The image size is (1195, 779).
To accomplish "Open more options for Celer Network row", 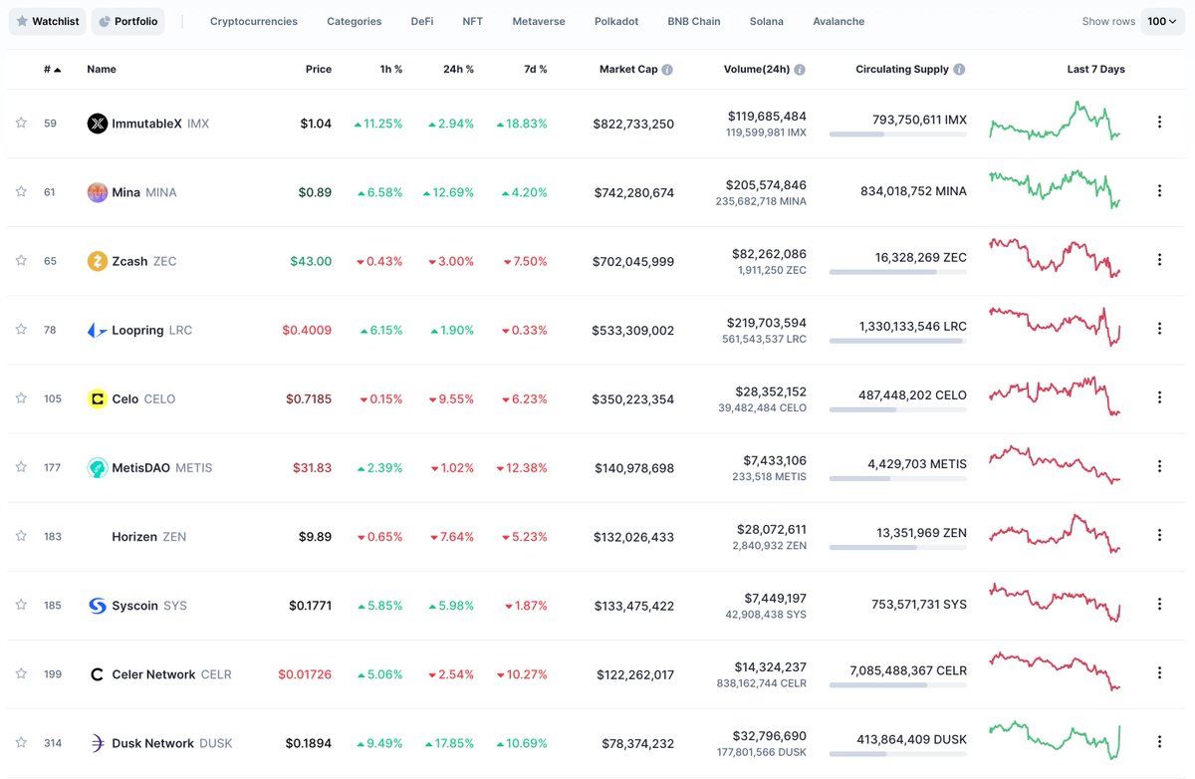I will tap(1159, 672).
